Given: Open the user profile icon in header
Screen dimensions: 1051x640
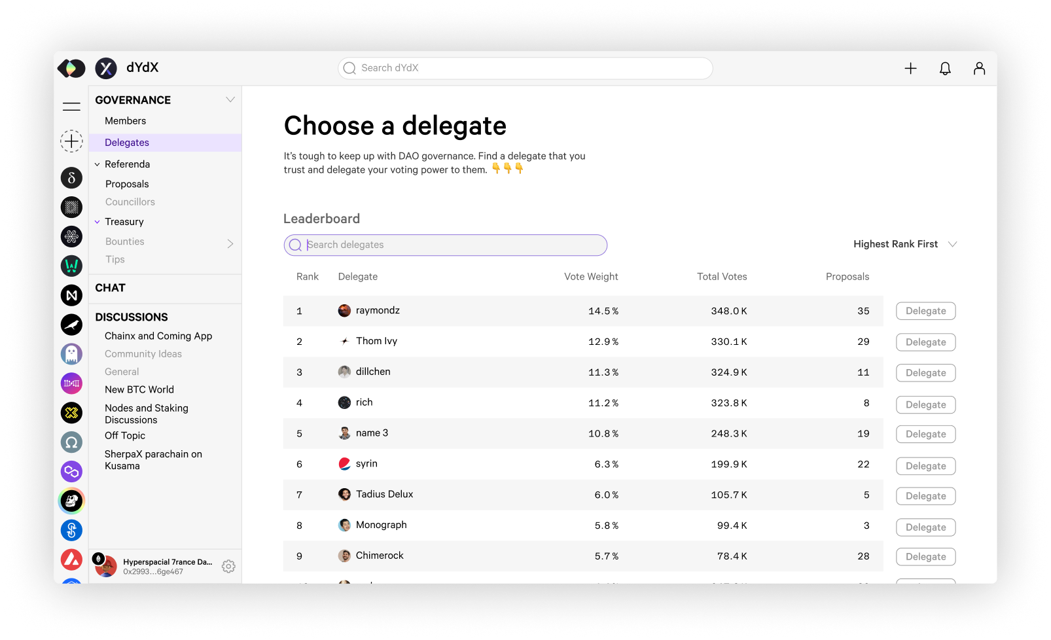Looking at the screenshot, I should click(x=979, y=68).
